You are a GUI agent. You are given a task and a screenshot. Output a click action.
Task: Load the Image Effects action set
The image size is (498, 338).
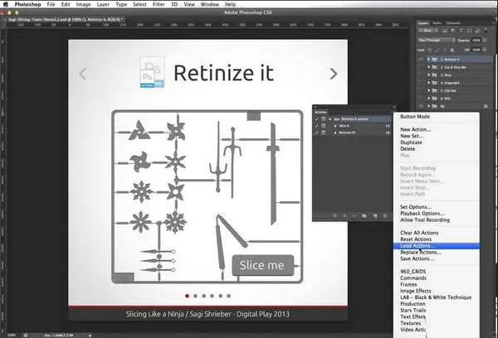coord(437,291)
